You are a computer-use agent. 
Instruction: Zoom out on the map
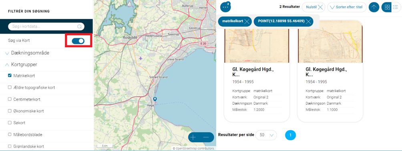[x=206, y=137]
